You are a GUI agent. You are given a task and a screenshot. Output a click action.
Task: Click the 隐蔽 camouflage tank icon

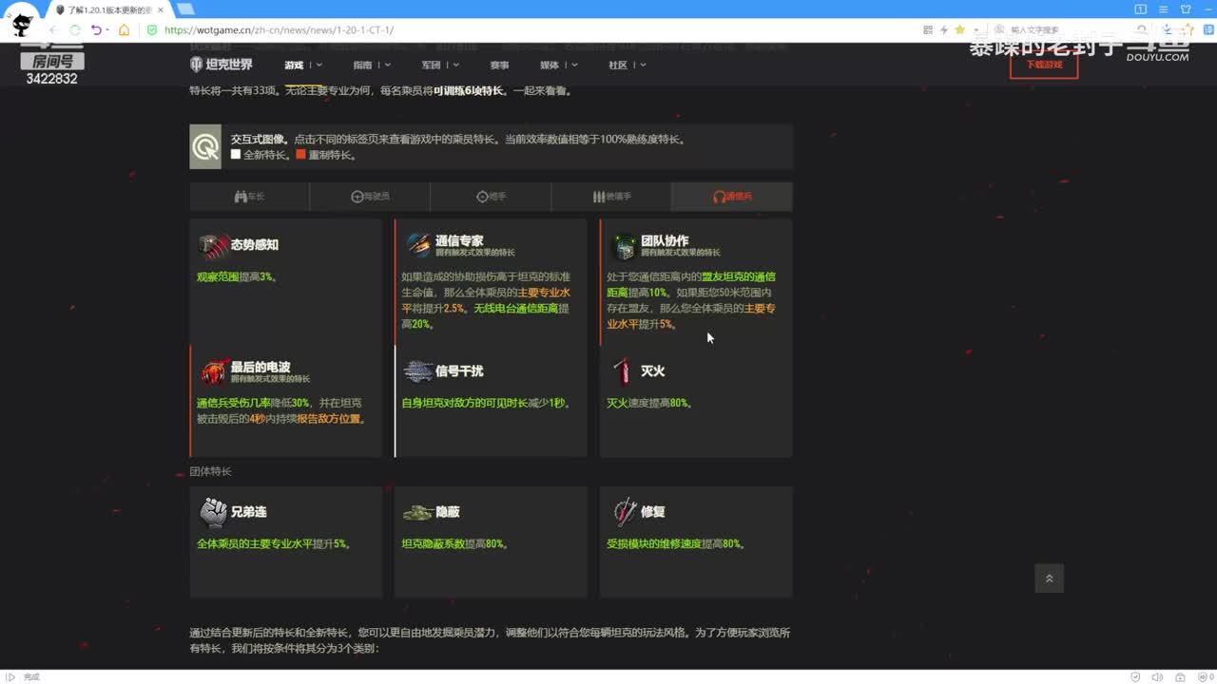coord(418,512)
